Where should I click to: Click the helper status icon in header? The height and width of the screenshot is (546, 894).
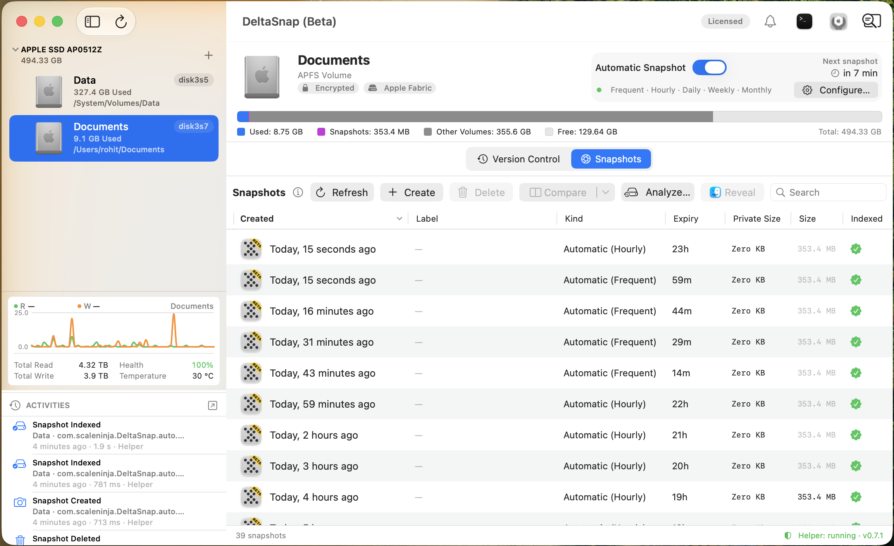pyautogui.click(x=838, y=21)
